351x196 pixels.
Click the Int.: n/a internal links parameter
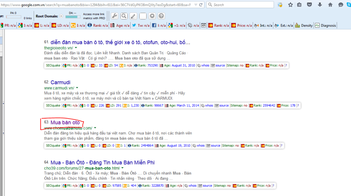tap(263, 26)
